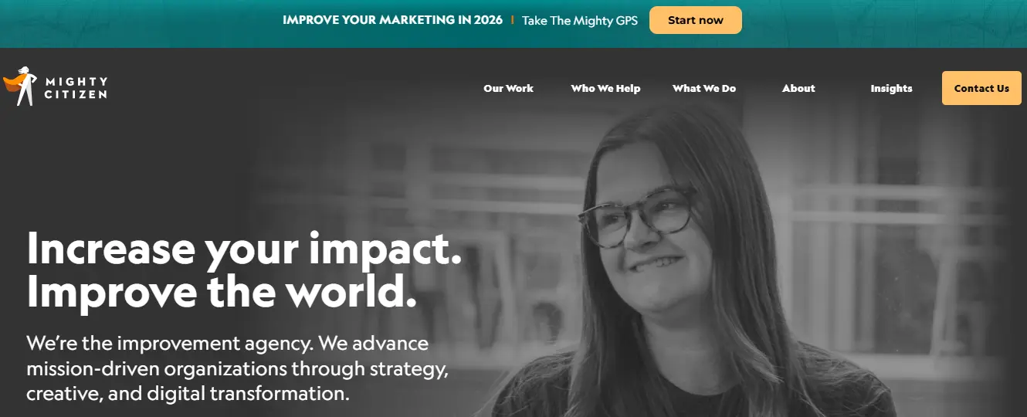Open the Who We Help menu
1027x417 pixels.
605,88
